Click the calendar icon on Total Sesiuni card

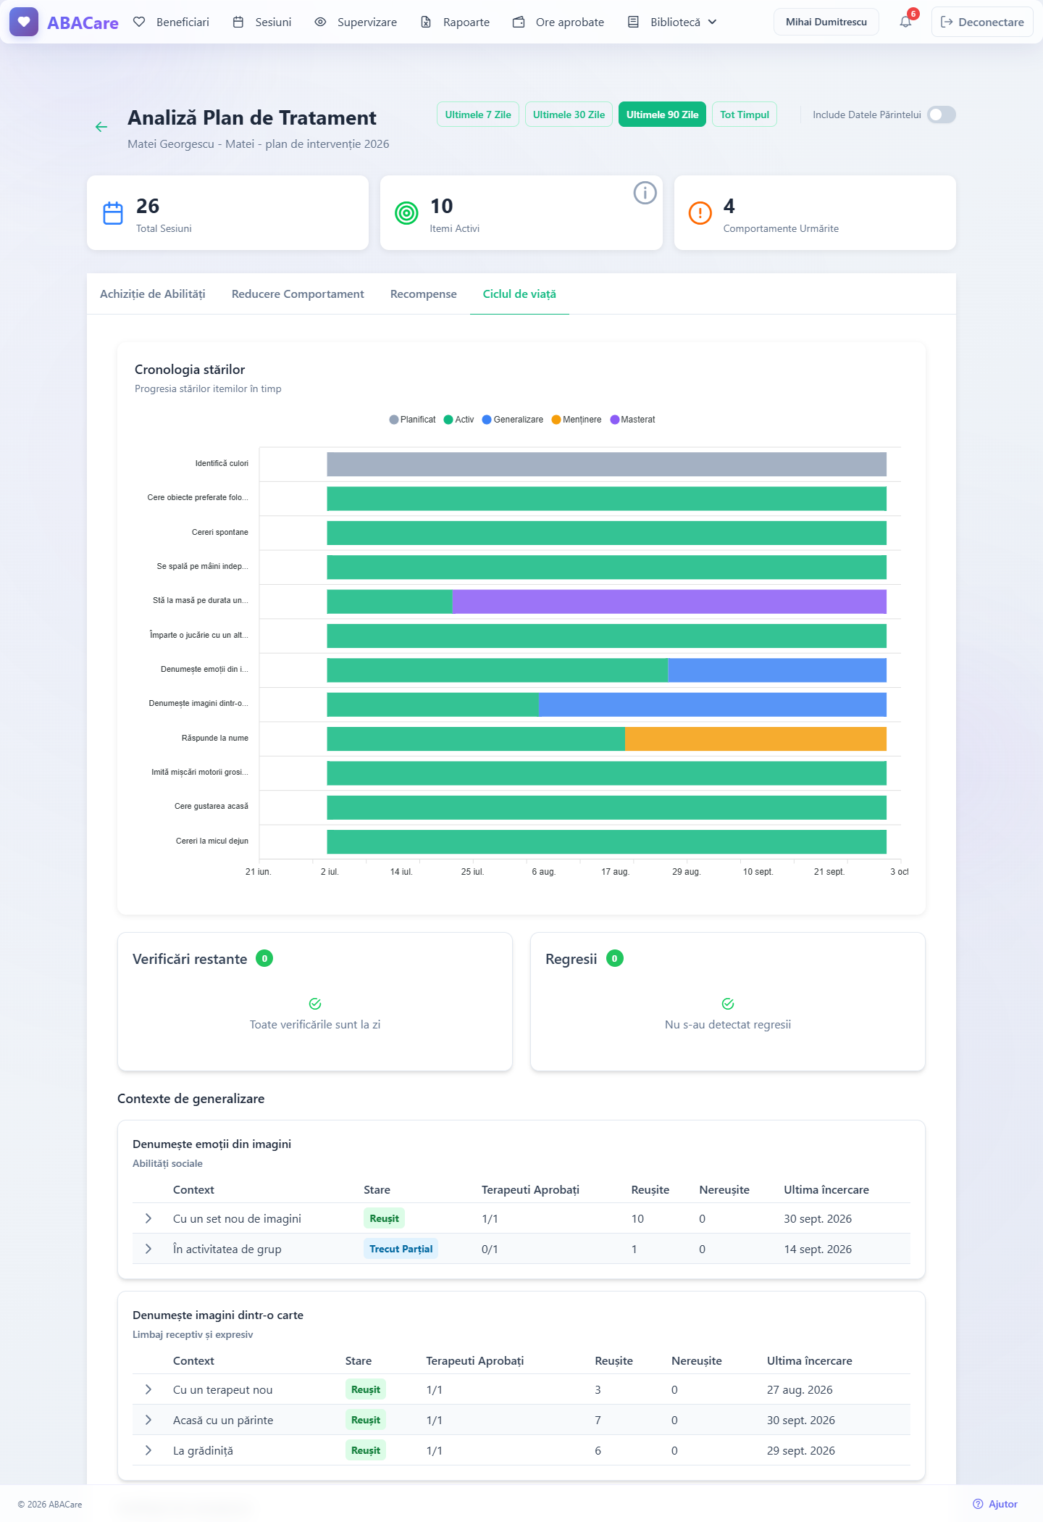pos(113,213)
